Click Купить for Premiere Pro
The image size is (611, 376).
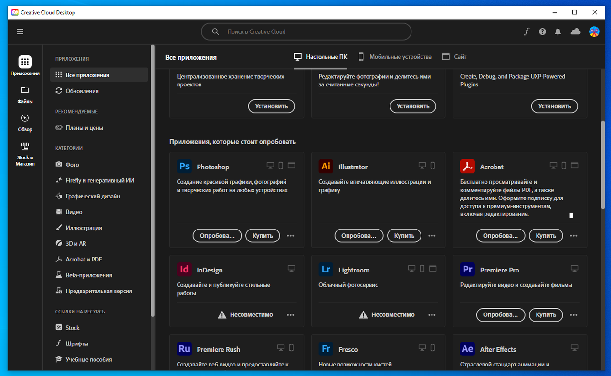(x=546, y=315)
